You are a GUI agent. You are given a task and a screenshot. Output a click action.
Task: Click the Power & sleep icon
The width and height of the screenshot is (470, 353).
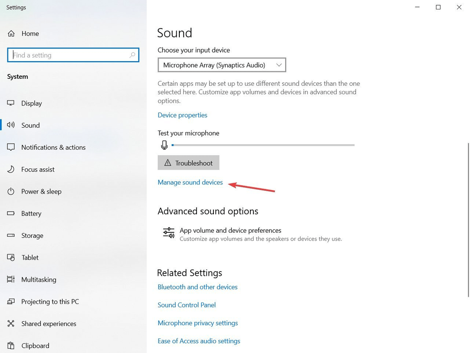[11, 191]
